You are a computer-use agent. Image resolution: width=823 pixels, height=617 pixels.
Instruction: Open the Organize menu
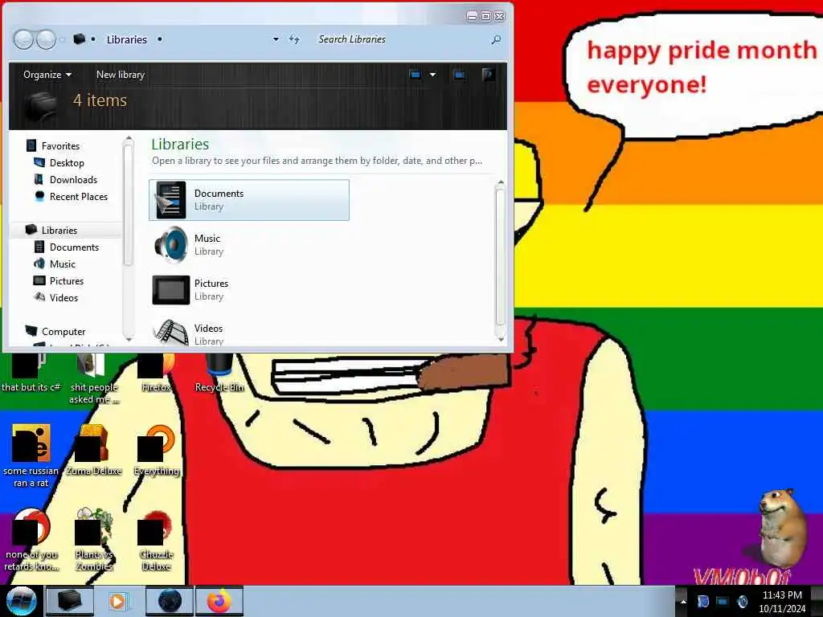tap(47, 75)
